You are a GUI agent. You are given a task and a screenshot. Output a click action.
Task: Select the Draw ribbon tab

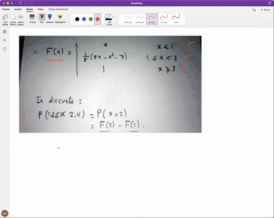tap(30, 9)
